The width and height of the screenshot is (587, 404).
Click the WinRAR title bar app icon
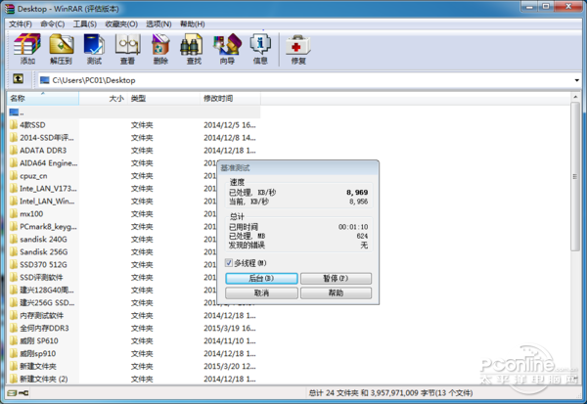[10, 8]
